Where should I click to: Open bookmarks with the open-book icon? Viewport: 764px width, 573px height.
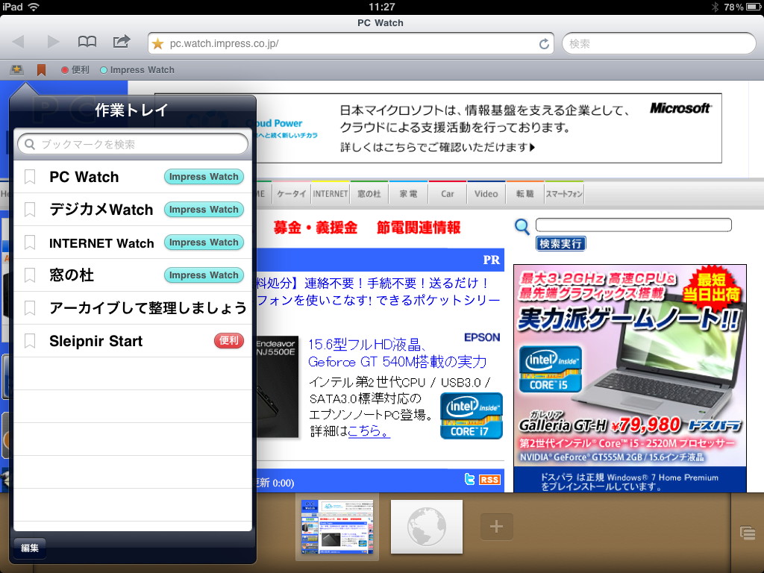click(x=87, y=43)
